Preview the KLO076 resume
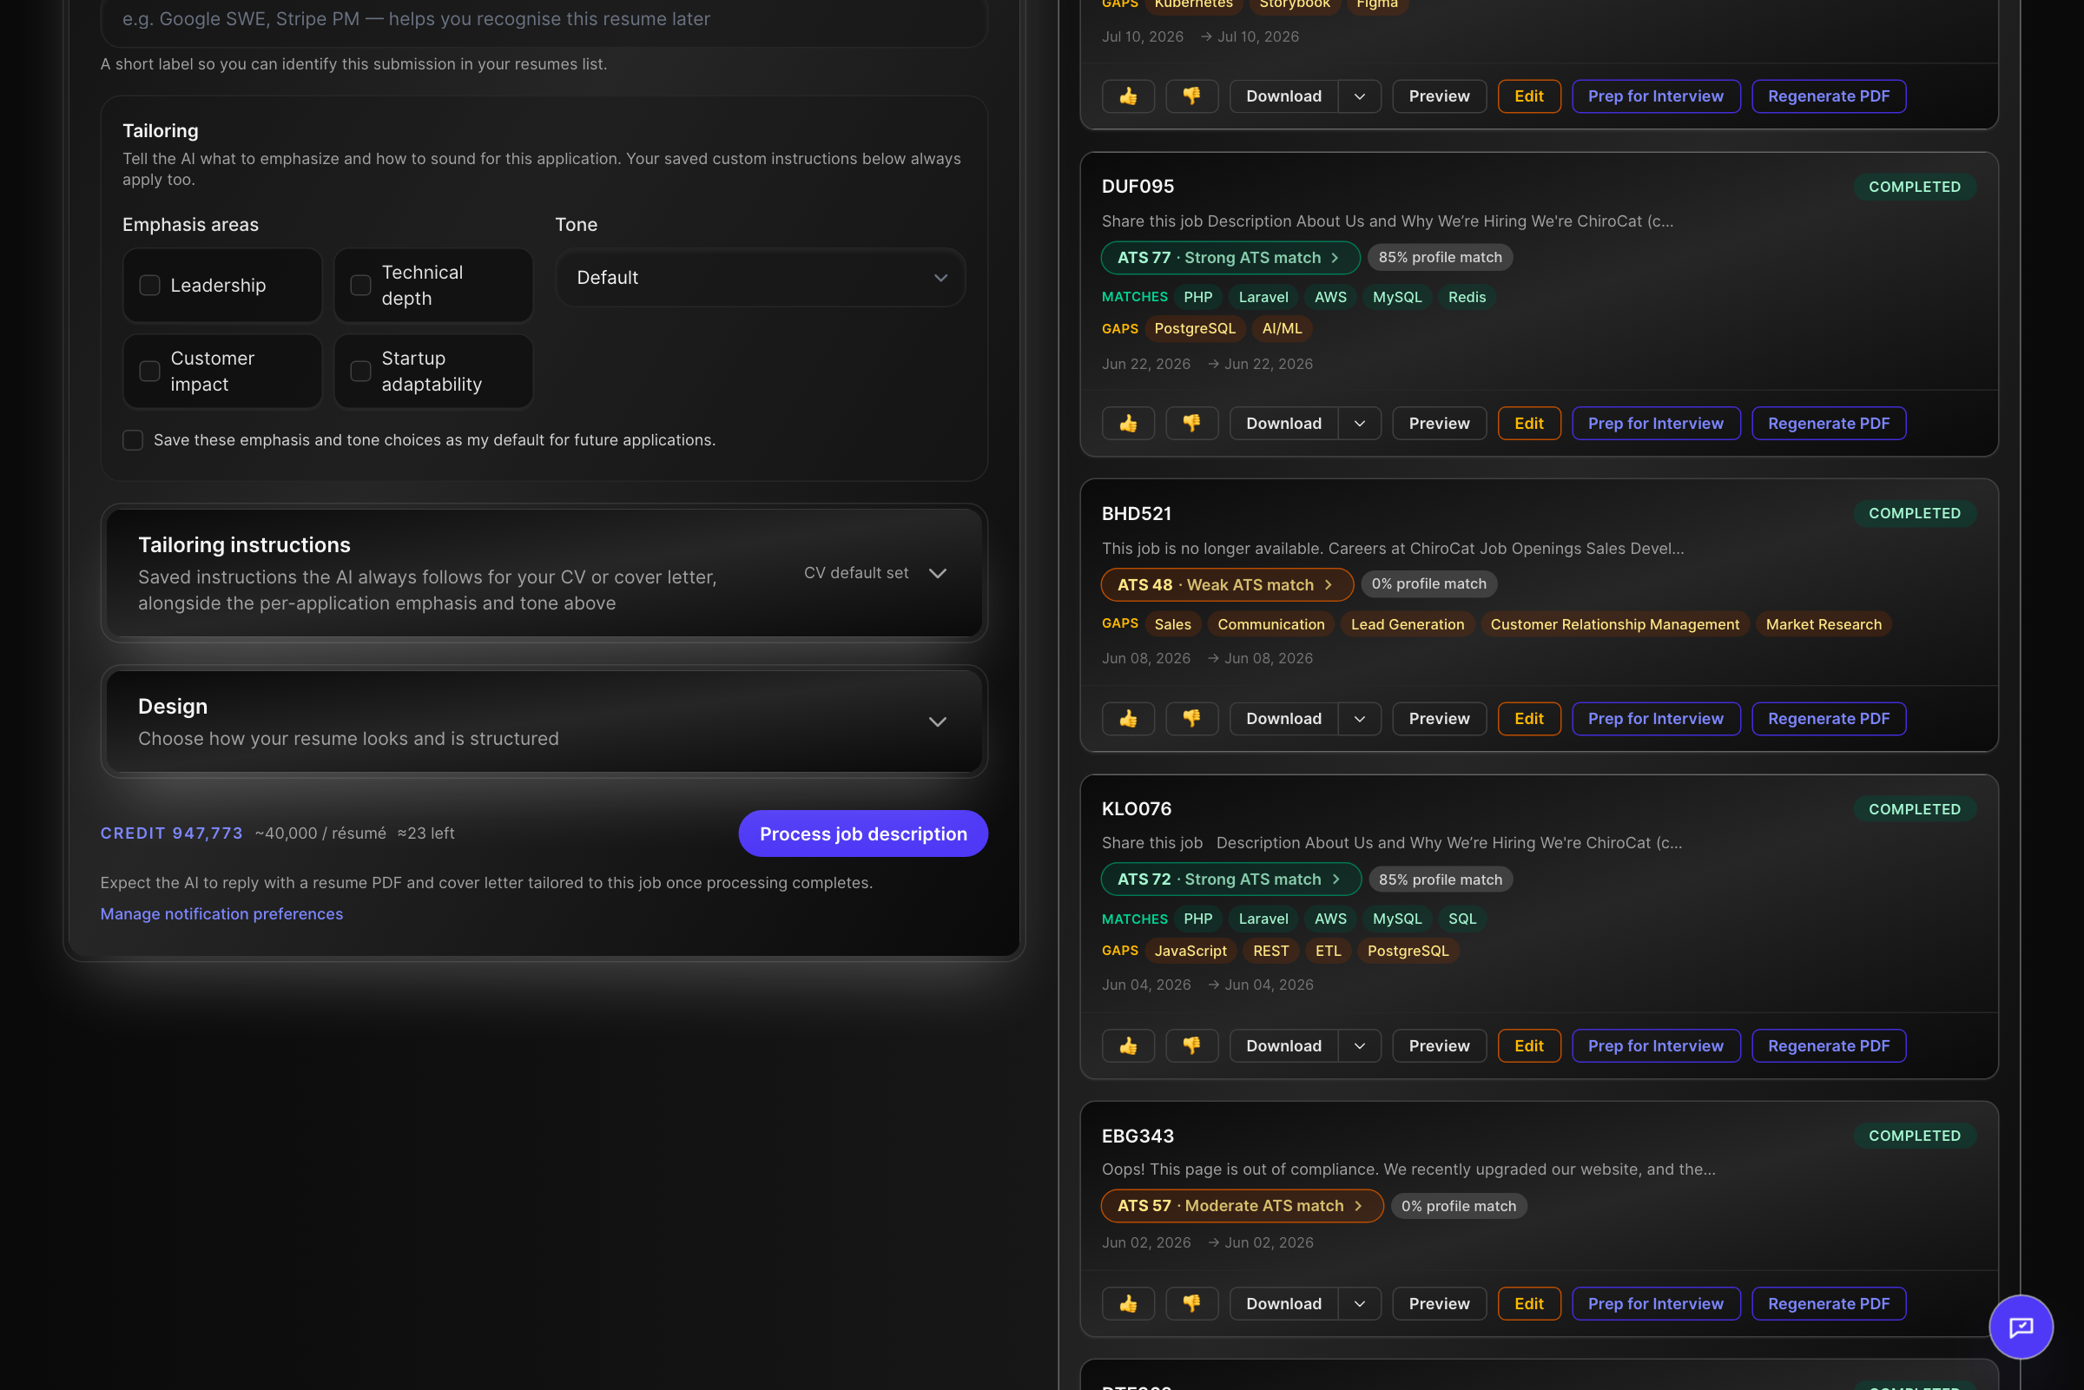2084x1390 pixels. (x=1439, y=1045)
